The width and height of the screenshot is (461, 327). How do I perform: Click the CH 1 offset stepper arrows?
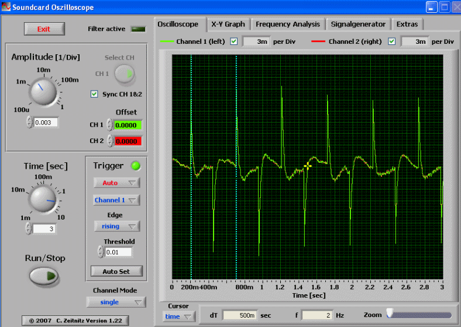109,125
